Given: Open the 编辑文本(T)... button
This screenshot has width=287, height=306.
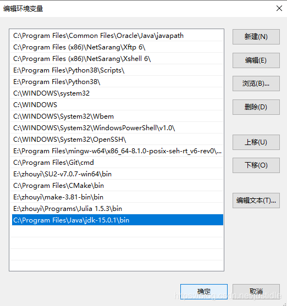Looking at the screenshot, I should 256,201.
